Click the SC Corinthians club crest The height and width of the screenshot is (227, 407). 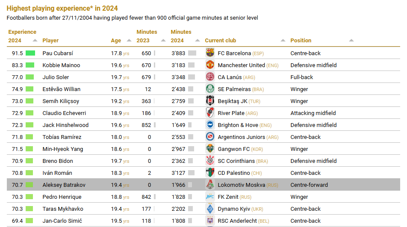[209, 161]
